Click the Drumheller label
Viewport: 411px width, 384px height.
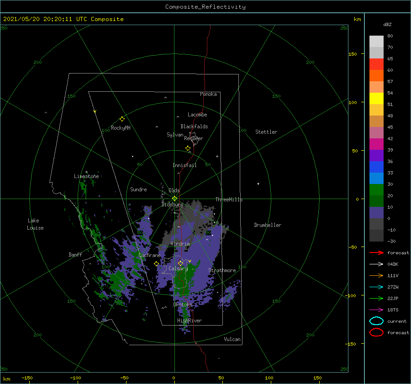(268, 225)
